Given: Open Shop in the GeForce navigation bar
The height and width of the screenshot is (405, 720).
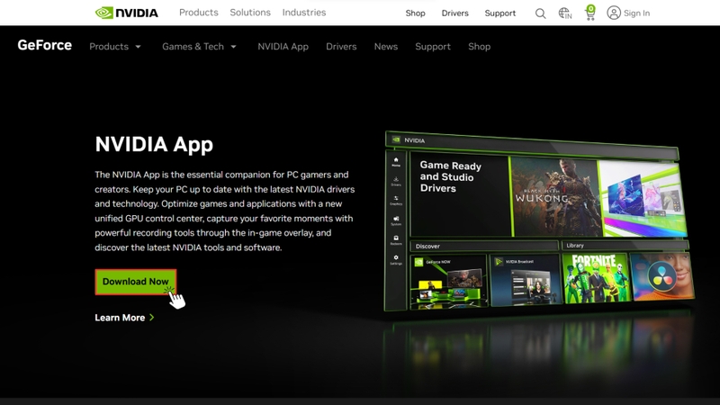Looking at the screenshot, I should click(480, 47).
